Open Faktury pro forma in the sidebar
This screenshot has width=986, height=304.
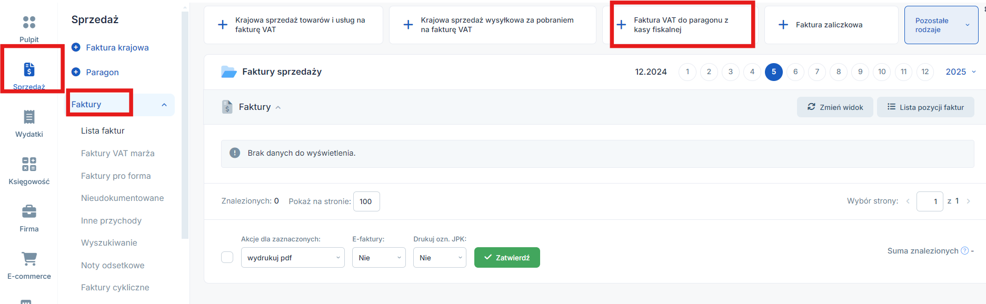116,176
